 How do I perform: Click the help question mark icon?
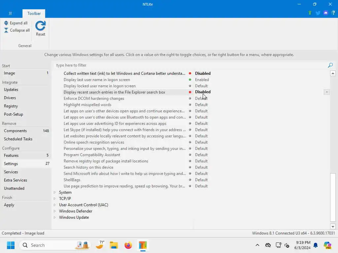(x=333, y=13)
